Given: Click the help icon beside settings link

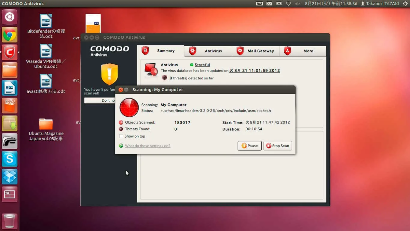Looking at the screenshot, I should click(x=121, y=146).
